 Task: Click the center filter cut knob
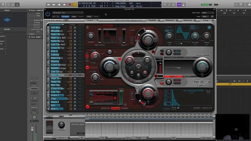[x=129, y=60]
